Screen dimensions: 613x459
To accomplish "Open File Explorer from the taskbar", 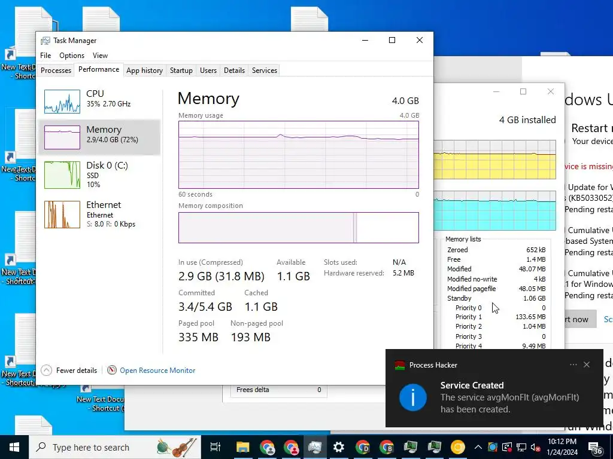I will pos(242,447).
